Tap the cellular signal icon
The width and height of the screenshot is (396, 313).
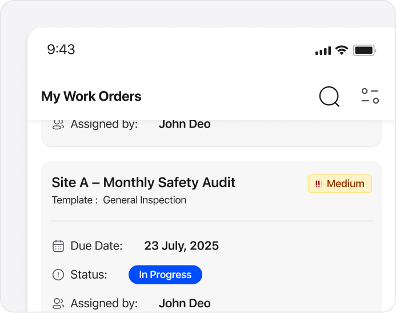[x=323, y=50]
